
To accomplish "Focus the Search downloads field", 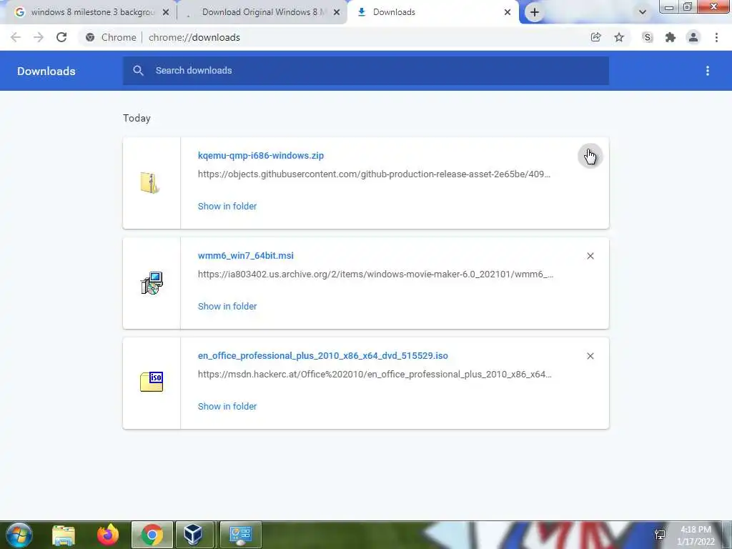I will point(365,71).
